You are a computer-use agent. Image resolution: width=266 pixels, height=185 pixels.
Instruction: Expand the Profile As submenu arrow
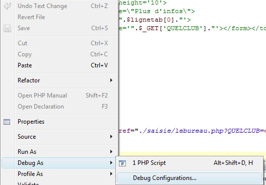111,174
